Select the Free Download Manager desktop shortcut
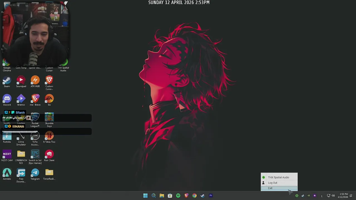 click(21, 176)
